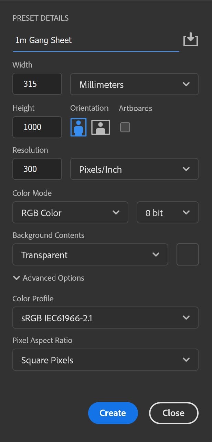Viewport: 212px width, 442px height.
Task: Open the 8 bit depth dropdown
Action: [168, 212]
